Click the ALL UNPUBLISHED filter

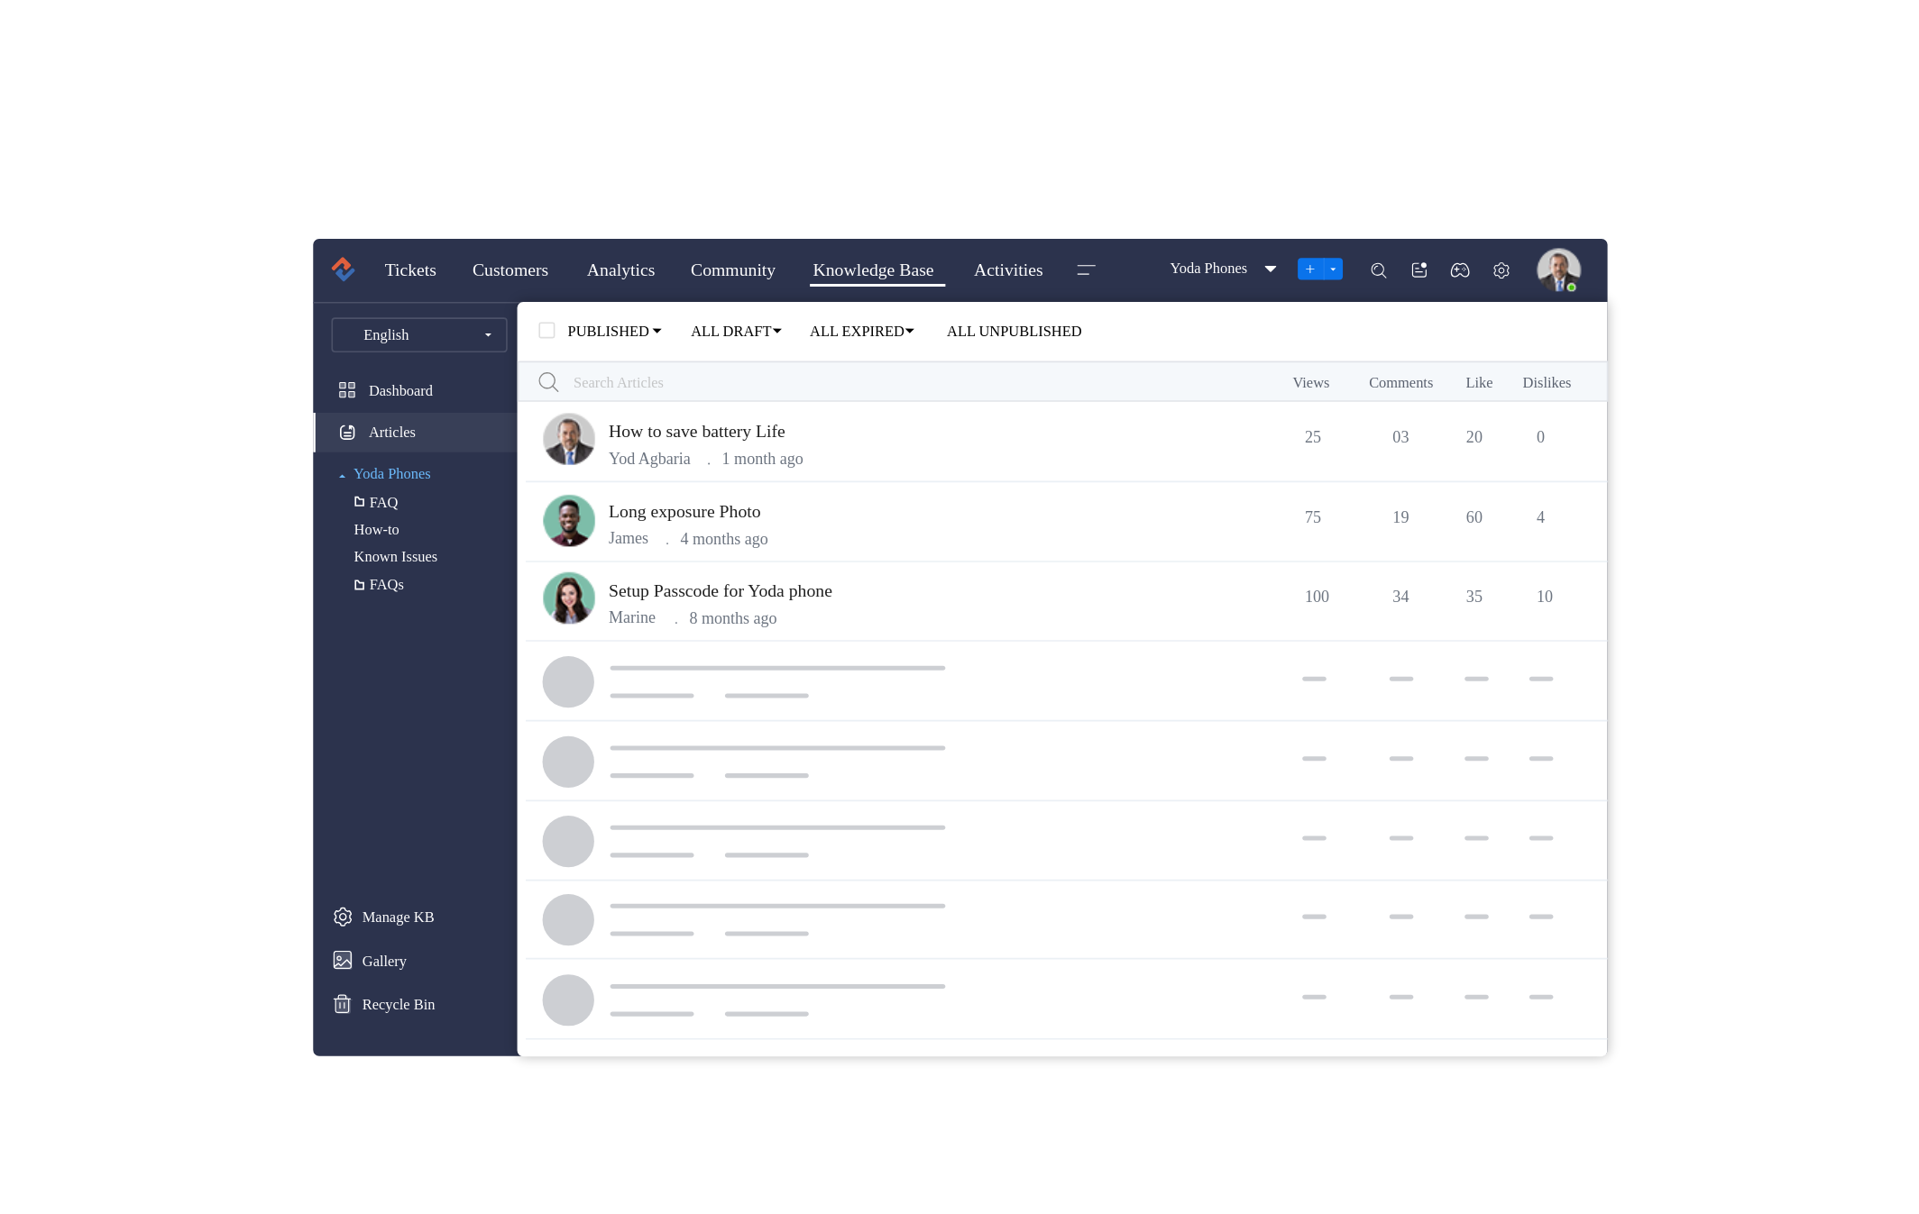[1014, 331]
